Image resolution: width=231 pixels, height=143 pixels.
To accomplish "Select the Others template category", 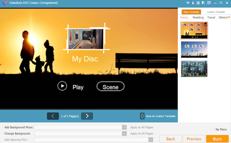I will pos(223,17).
